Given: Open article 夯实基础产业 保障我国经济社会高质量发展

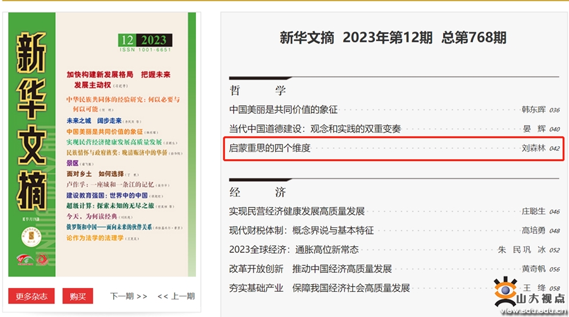Looking at the screenshot, I should 319,287.
